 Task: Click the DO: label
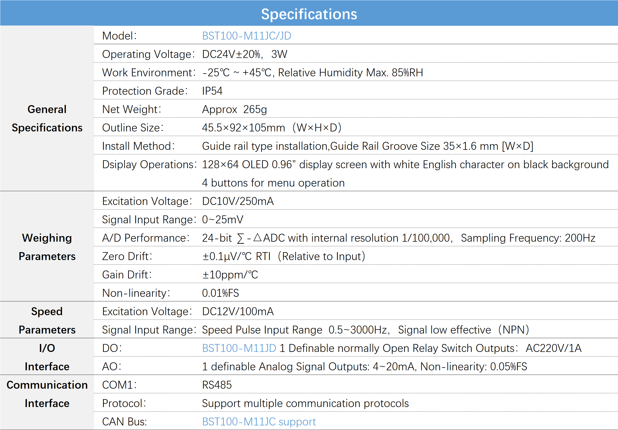112,348
